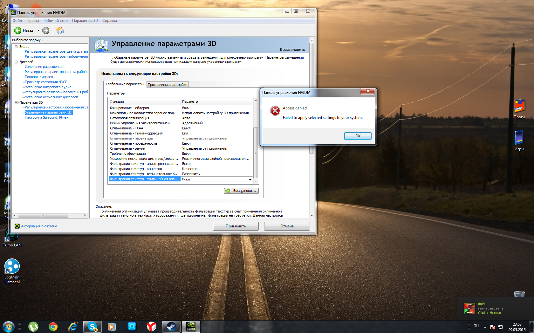
Task: Open the Проги desktop icon
Action: click(519, 109)
